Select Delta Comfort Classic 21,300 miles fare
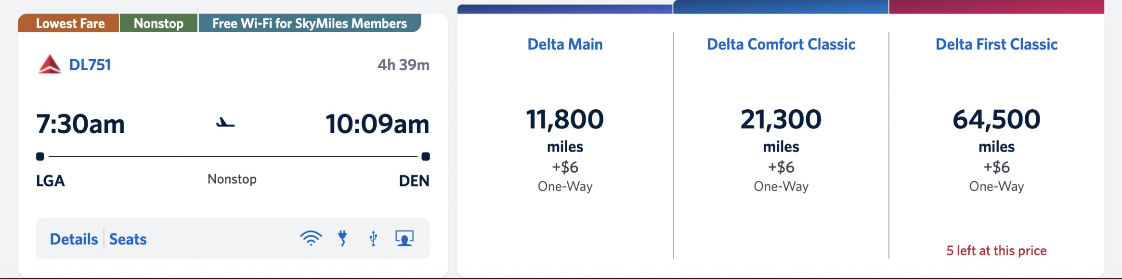The image size is (1122, 279). (781, 119)
